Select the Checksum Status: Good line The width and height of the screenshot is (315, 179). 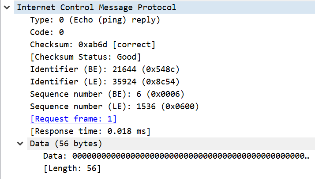click(x=85, y=57)
